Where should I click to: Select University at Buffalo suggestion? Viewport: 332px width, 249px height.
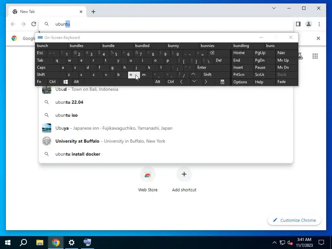point(166,141)
